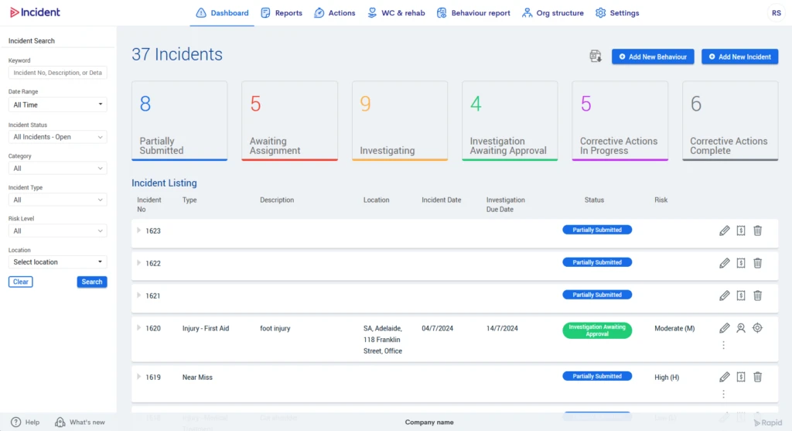Switch to the Reports tab
The width and height of the screenshot is (792, 431).
pyautogui.click(x=282, y=13)
